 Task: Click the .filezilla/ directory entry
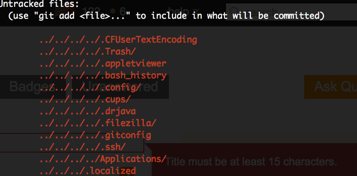point(98,123)
